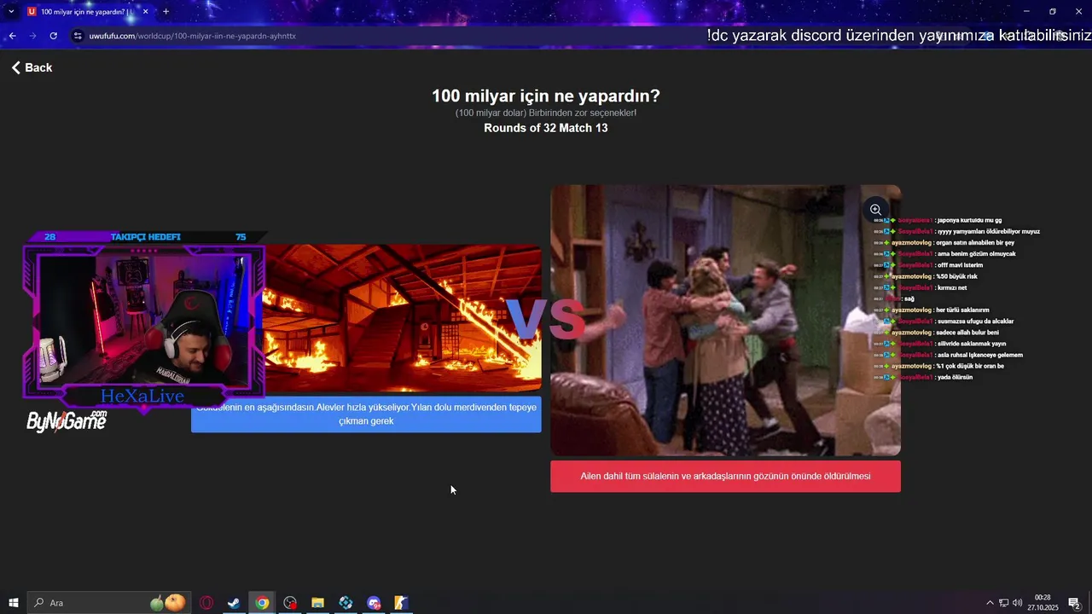Open the Windows Start menu
The image size is (1092, 614).
coord(13,603)
